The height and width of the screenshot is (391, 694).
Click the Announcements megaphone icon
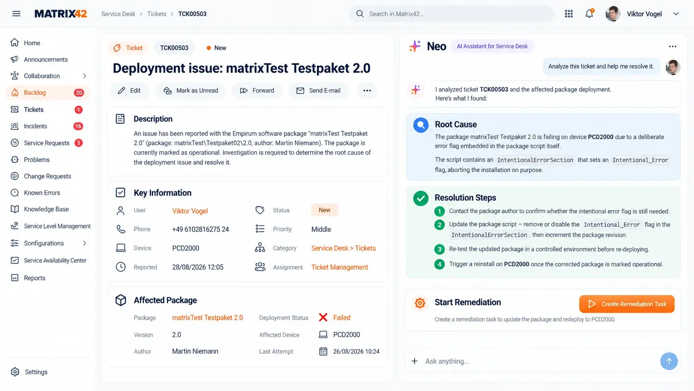[15, 59]
